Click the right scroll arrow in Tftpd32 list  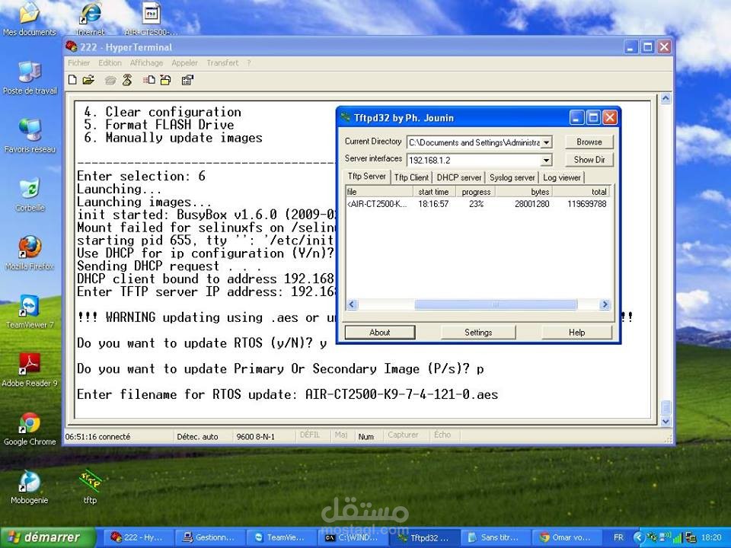605,304
